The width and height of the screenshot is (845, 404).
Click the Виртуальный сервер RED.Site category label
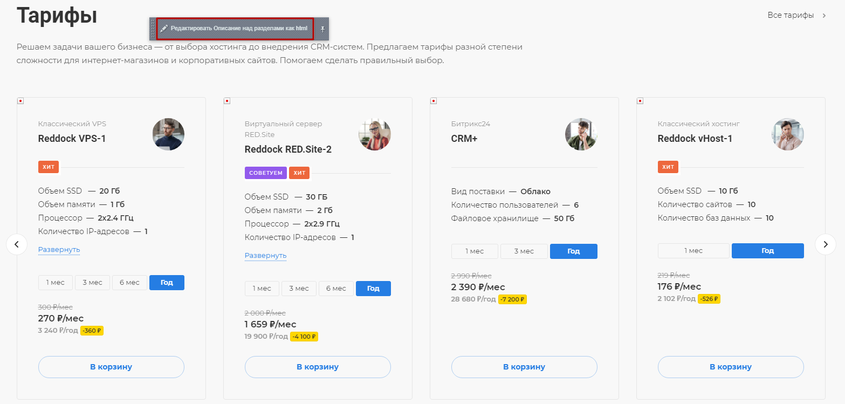coord(283,128)
